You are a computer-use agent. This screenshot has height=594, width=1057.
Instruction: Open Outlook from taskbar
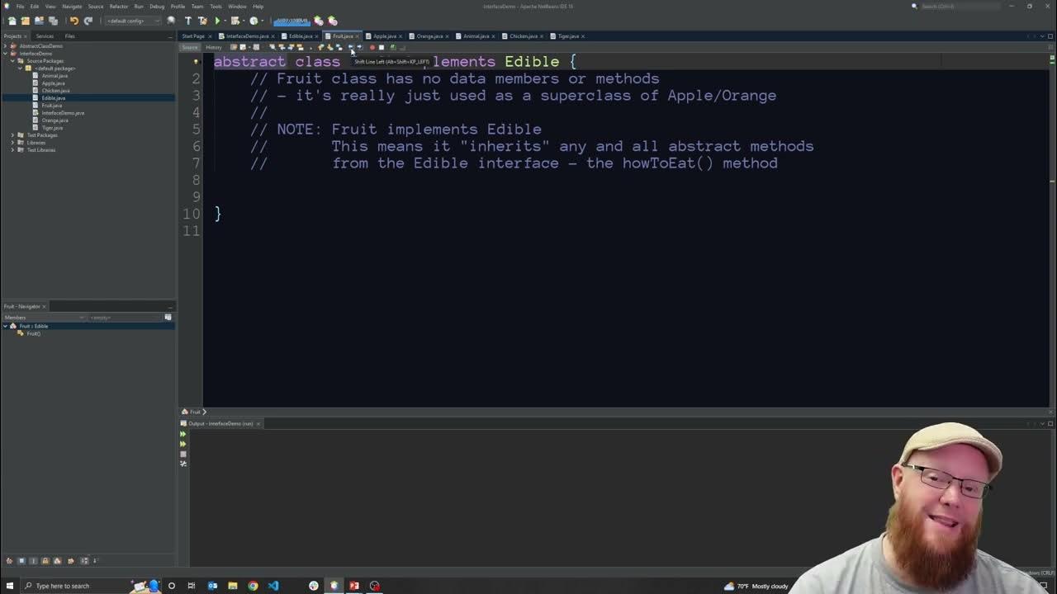click(x=212, y=586)
